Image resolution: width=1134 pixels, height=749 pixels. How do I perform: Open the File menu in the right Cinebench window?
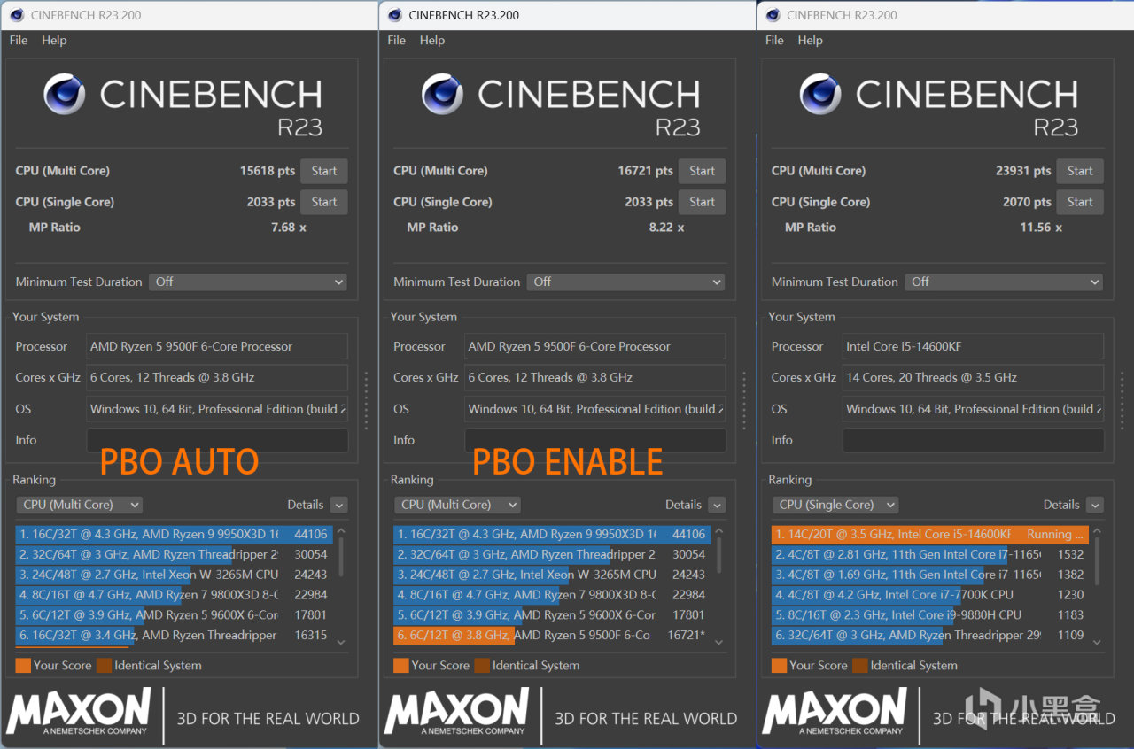click(x=774, y=41)
